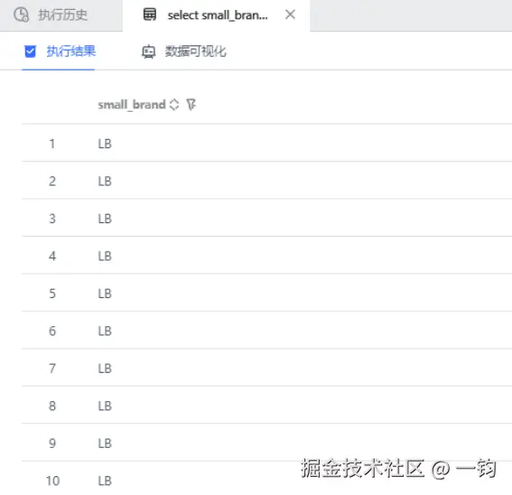Select the LB cell in row 7
Screen dimensions: 512x495
(105, 369)
